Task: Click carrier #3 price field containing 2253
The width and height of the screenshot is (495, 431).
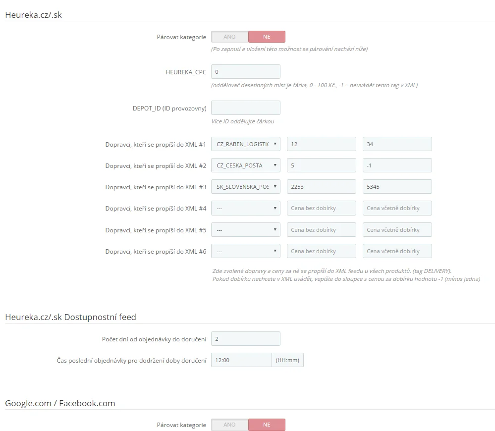Action: [321, 187]
